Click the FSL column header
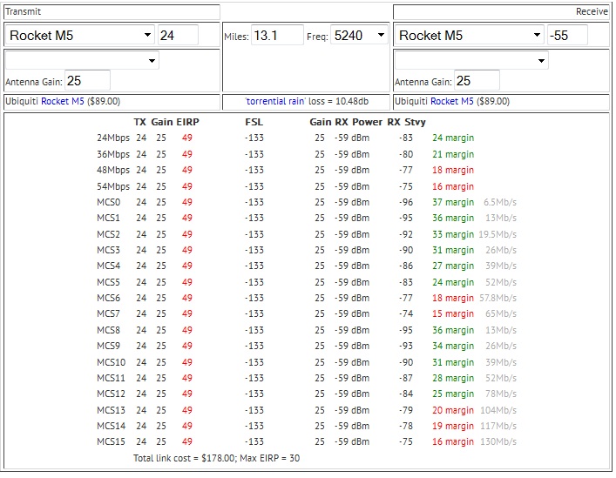Viewport: 616px width, 478px height. [x=254, y=122]
